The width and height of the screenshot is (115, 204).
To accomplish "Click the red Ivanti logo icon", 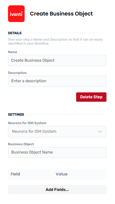I will (x=16, y=14).
